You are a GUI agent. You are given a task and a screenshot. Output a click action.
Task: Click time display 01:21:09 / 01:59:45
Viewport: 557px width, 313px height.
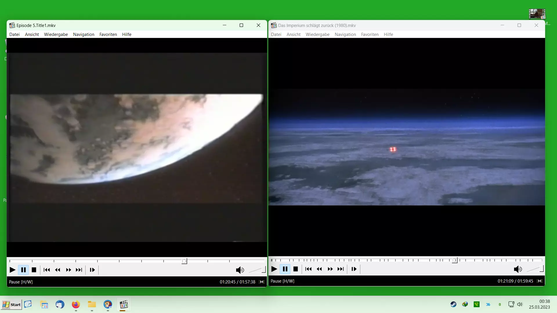(516, 281)
